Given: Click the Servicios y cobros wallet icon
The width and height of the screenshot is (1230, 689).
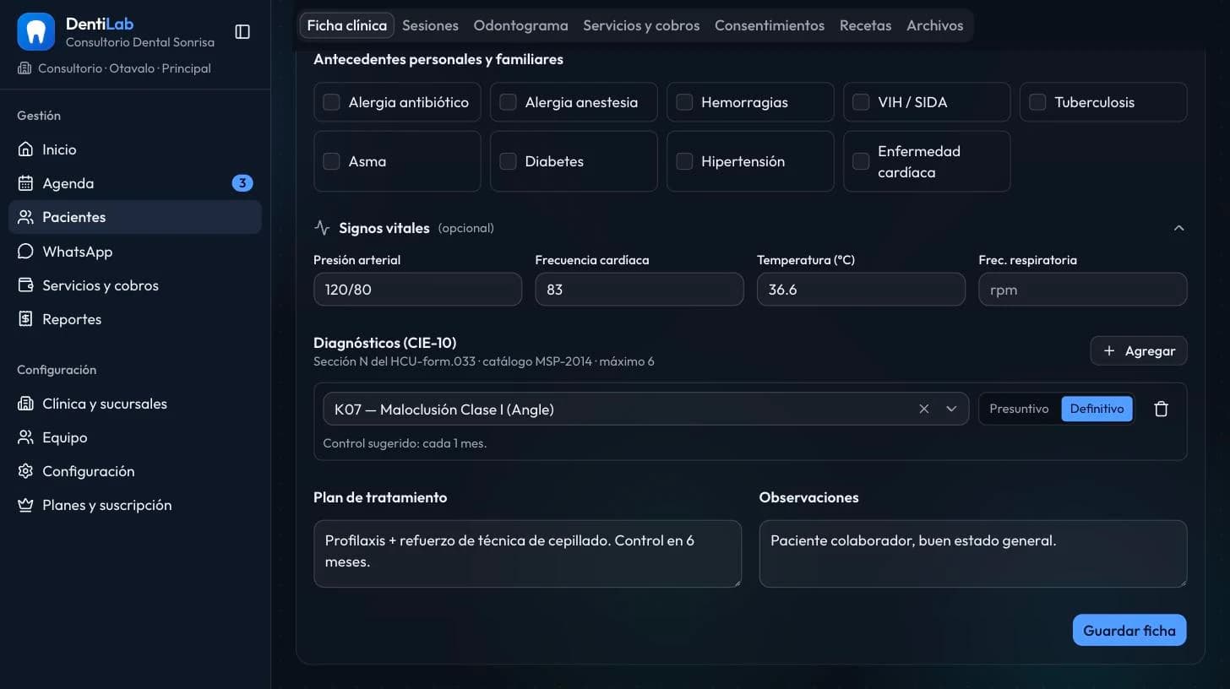Looking at the screenshot, I should pos(26,285).
